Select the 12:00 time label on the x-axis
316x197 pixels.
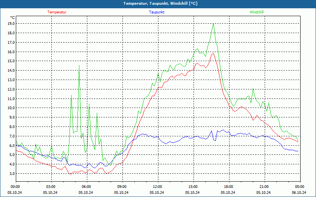157,187
